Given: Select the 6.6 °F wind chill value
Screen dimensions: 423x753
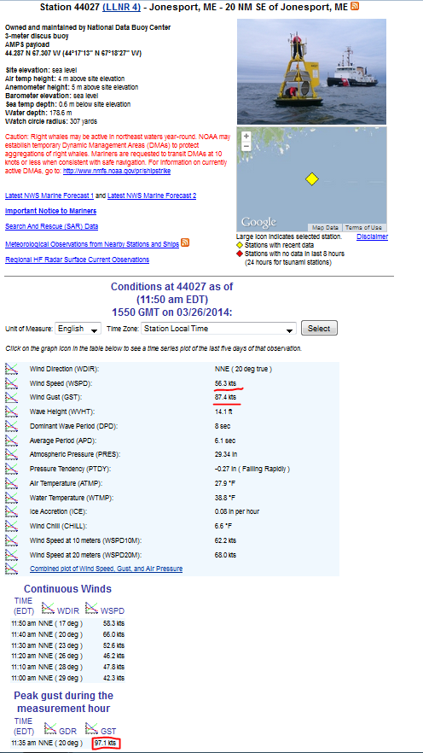Looking at the screenshot, I should click(223, 526).
